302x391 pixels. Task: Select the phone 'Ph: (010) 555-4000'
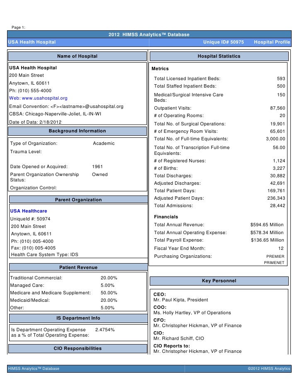click(30, 91)
